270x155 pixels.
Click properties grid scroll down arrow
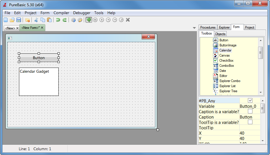tap(263, 141)
